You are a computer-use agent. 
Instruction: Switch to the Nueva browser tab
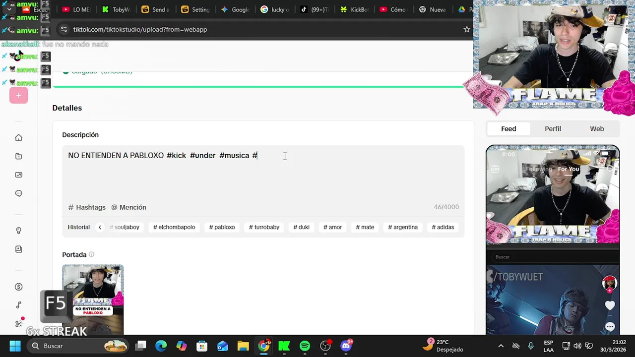tap(433, 9)
